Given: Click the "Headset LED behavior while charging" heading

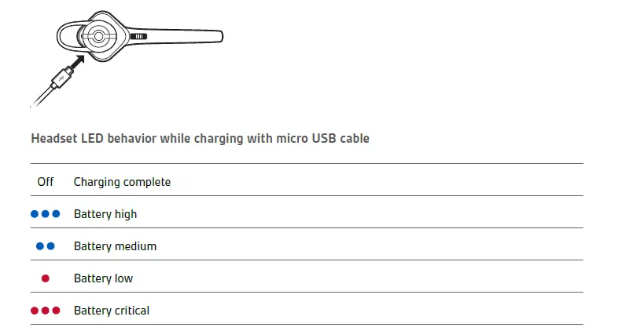Looking at the screenshot, I should pyautogui.click(x=200, y=139).
